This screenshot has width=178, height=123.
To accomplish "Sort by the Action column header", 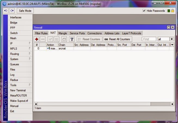I will [x=52, y=45].
